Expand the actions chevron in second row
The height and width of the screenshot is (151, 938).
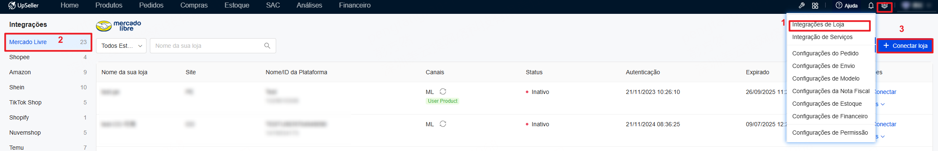(x=883, y=137)
